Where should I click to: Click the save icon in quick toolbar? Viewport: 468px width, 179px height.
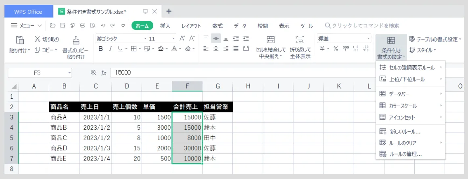click(x=63, y=26)
